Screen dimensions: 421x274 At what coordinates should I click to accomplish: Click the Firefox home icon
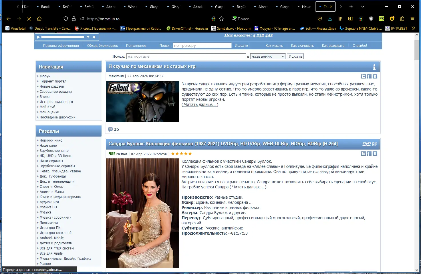(39, 19)
